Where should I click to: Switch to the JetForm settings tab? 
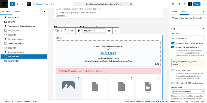(174, 11)
